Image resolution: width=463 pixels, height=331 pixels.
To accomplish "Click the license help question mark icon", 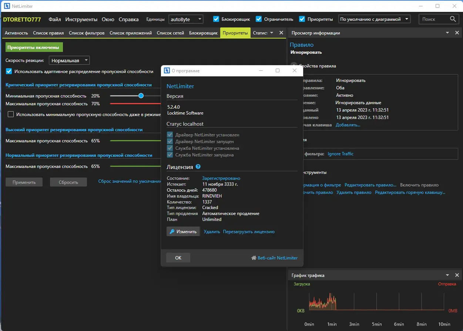I will click(x=198, y=167).
